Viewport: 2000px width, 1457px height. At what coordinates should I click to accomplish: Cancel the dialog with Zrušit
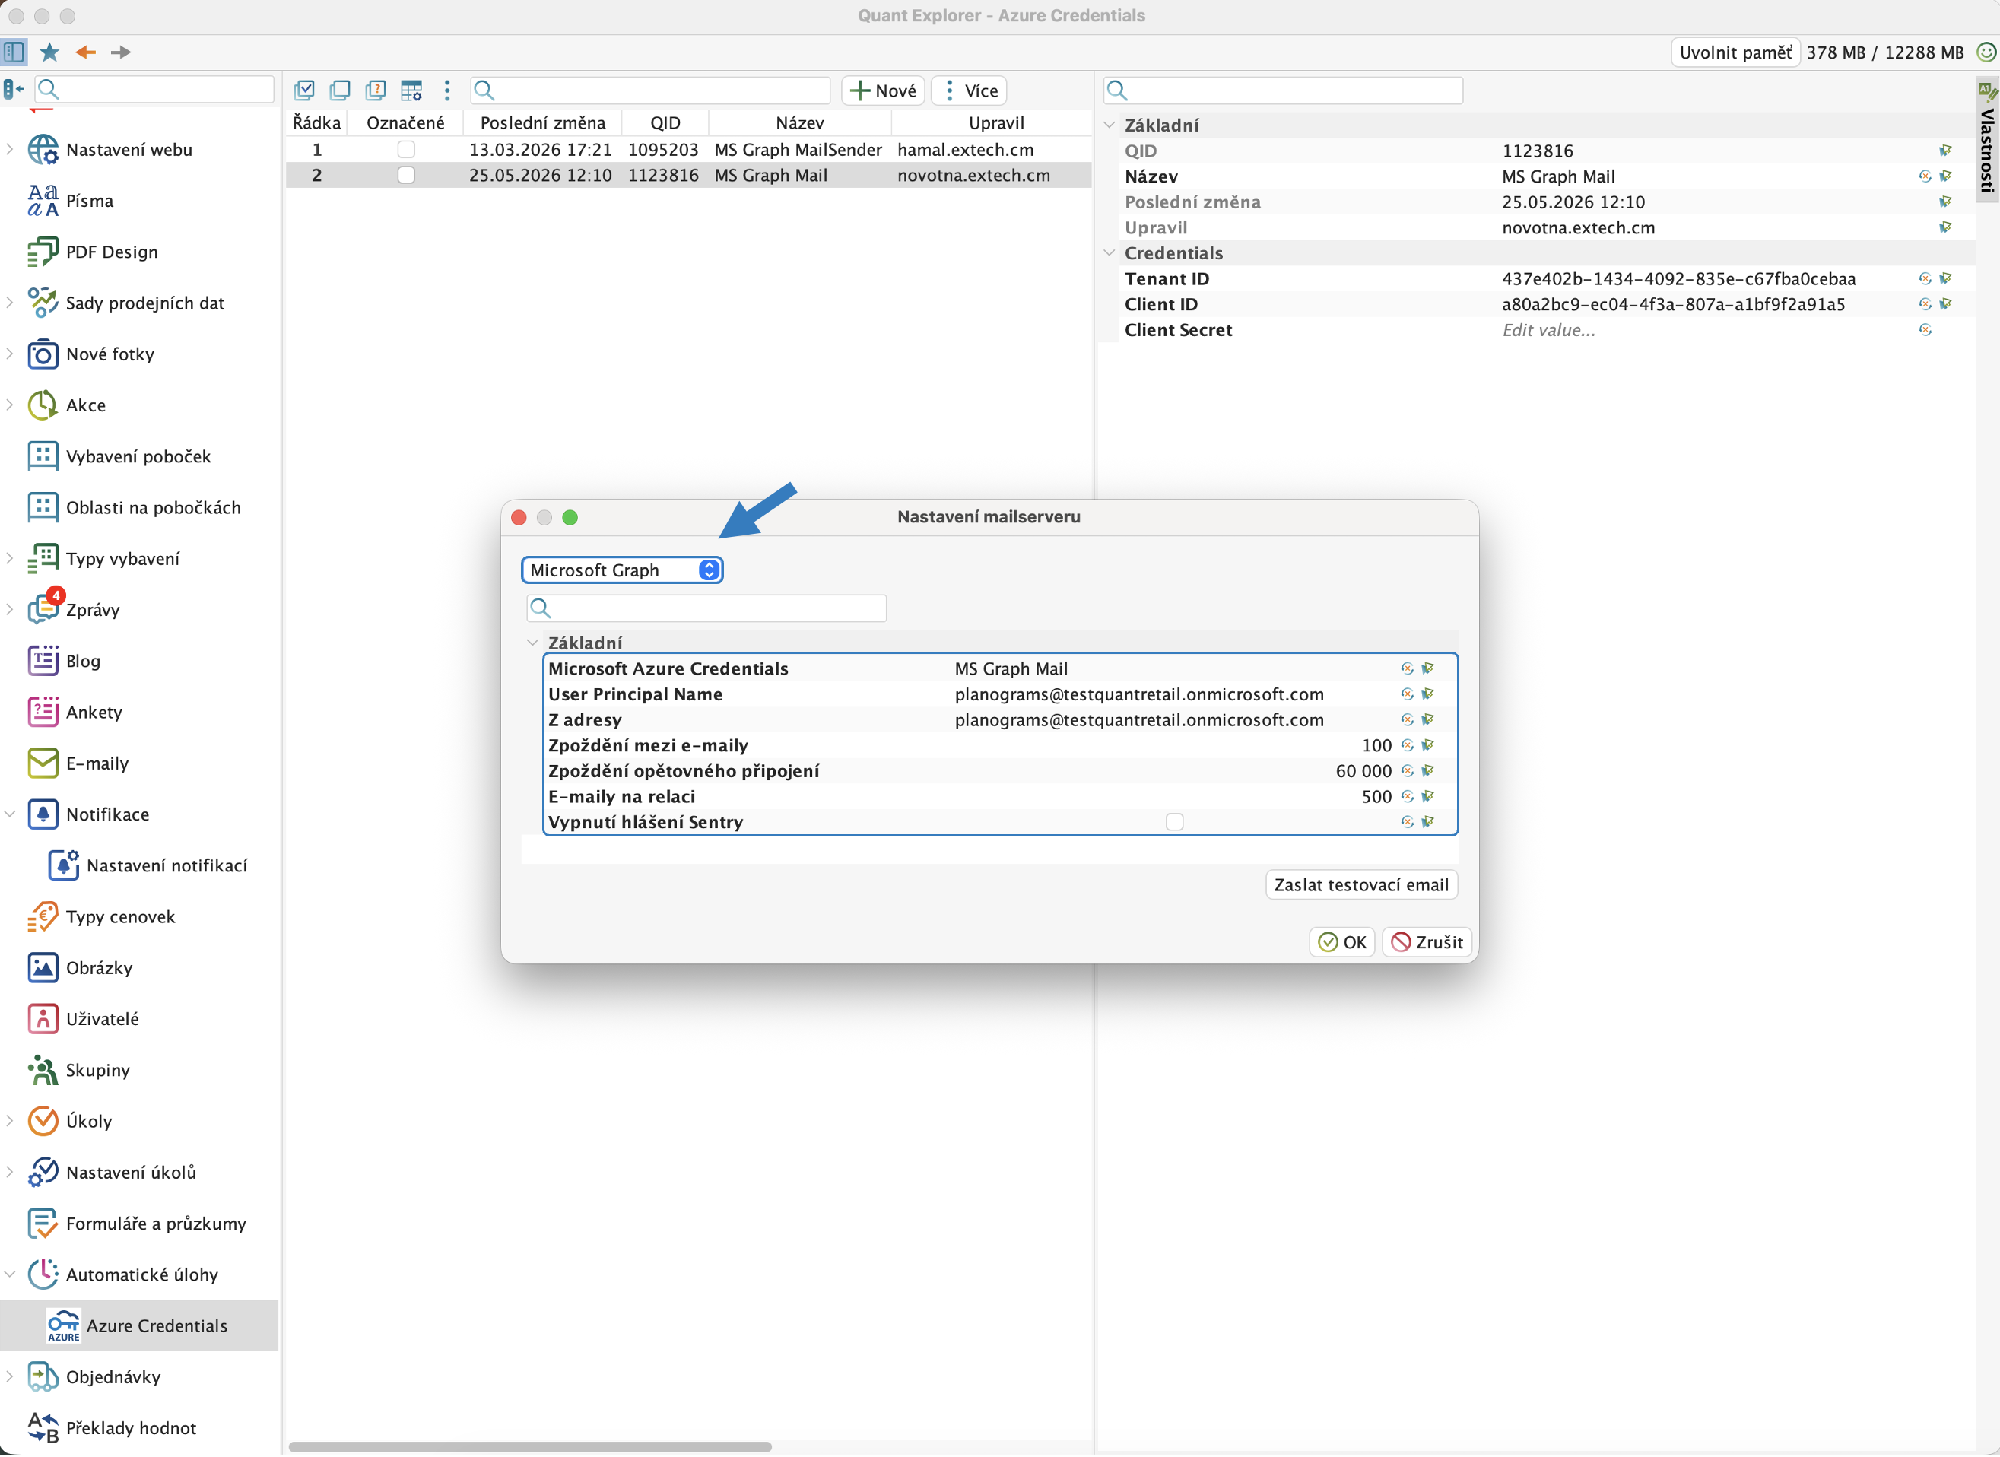[x=1427, y=943]
